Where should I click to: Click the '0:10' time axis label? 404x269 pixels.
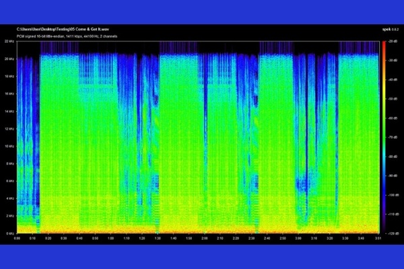[x=32, y=238]
